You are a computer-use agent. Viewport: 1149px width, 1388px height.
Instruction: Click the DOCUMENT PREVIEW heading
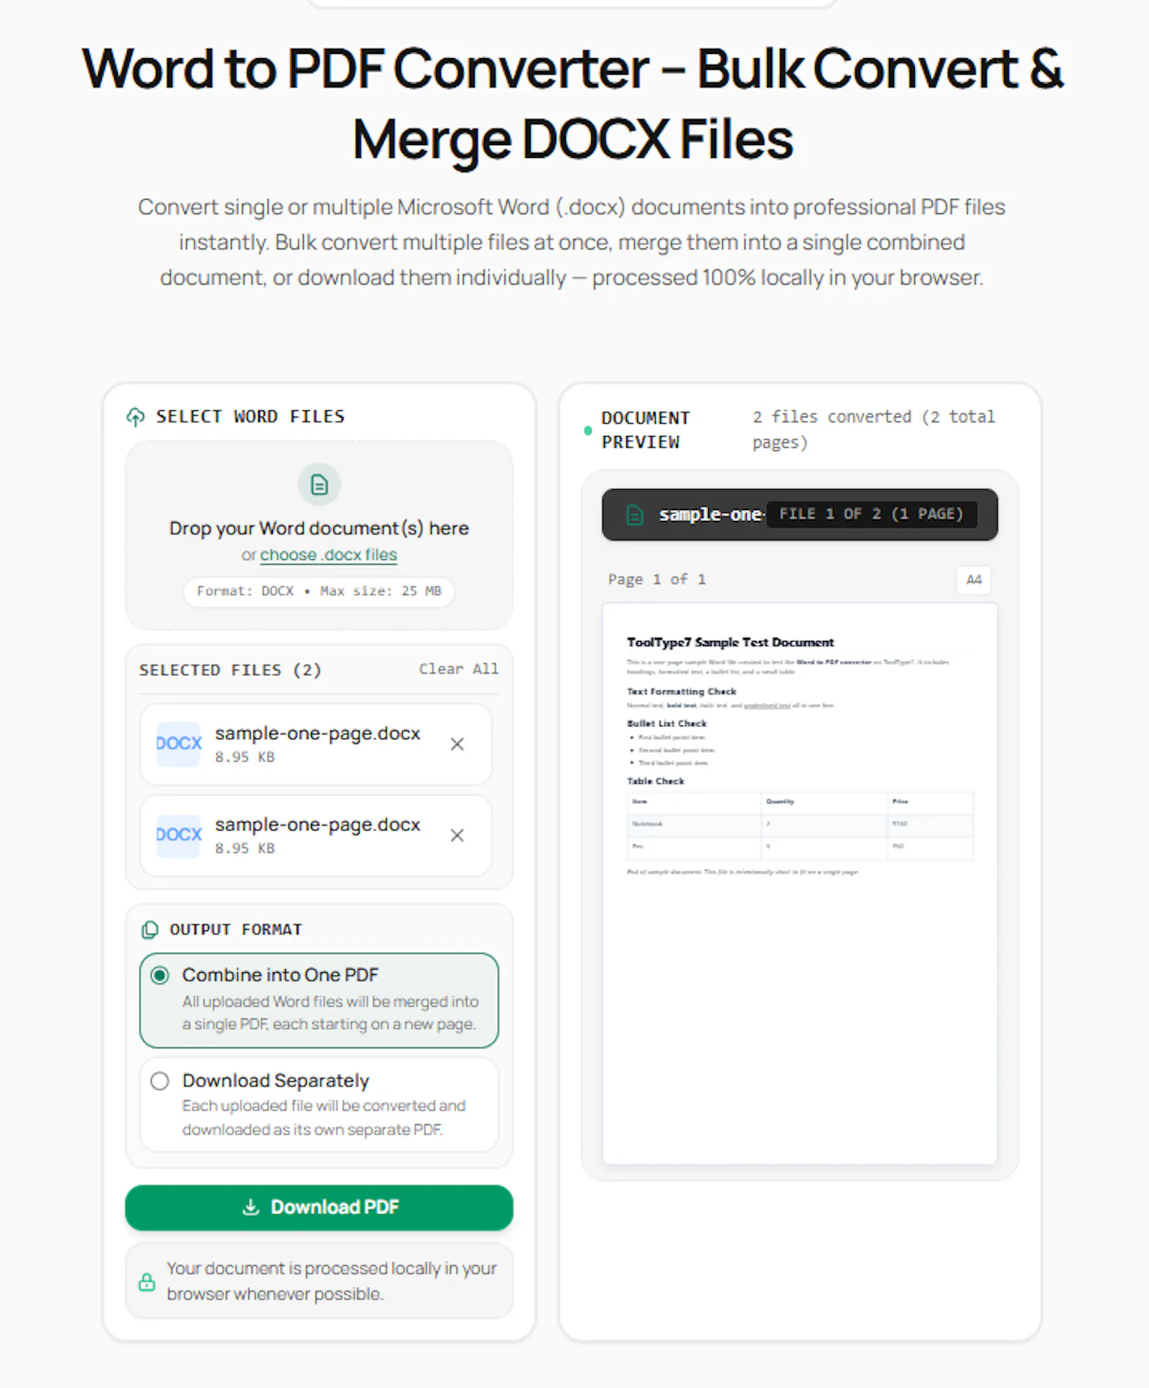tap(646, 430)
